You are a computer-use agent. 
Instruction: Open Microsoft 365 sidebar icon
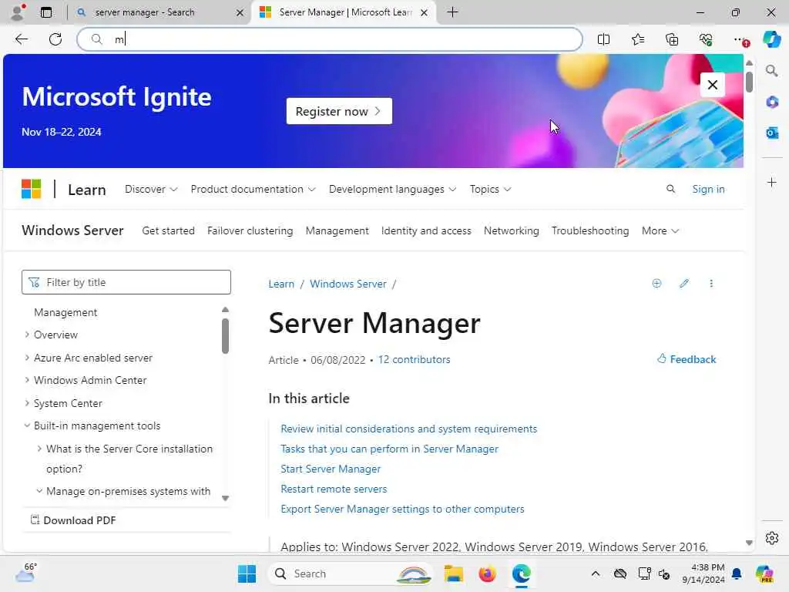(x=772, y=103)
